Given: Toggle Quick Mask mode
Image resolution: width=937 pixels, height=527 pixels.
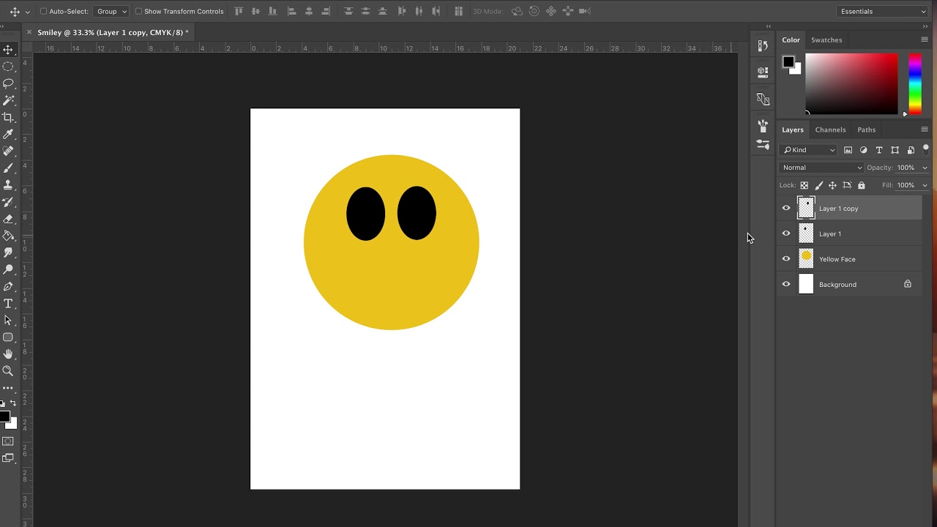Looking at the screenshot, I should tap(8, 441).
